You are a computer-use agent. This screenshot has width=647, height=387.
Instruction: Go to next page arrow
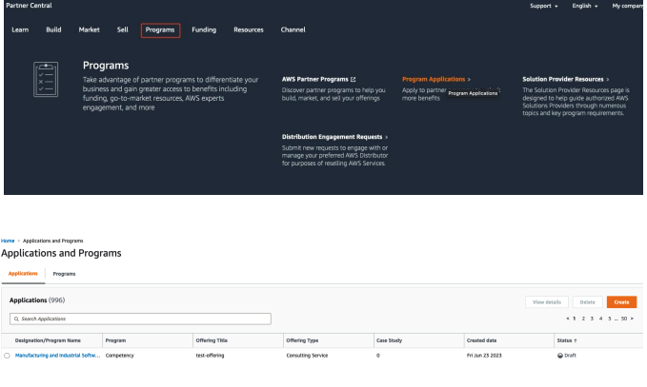click(632, 319)
